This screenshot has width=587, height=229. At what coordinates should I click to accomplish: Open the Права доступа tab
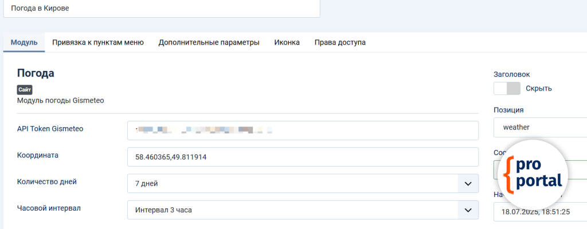click(x=340, y=42)
